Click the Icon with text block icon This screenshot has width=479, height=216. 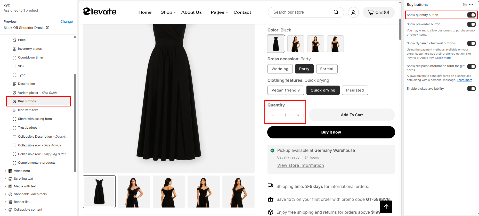14,110
